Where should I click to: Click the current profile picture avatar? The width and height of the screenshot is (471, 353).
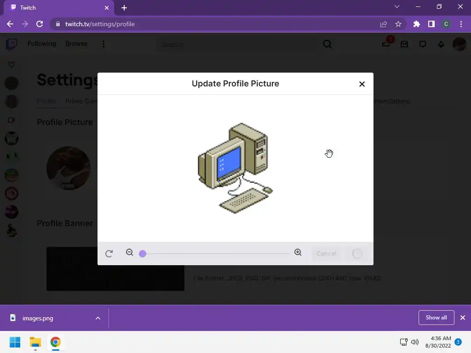[69, 168]
